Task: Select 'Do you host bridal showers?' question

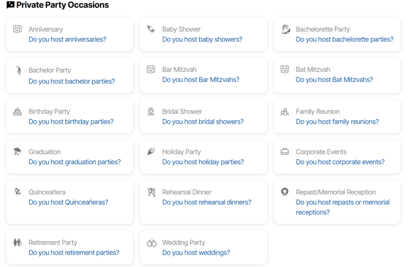Action: pos(203,122)
